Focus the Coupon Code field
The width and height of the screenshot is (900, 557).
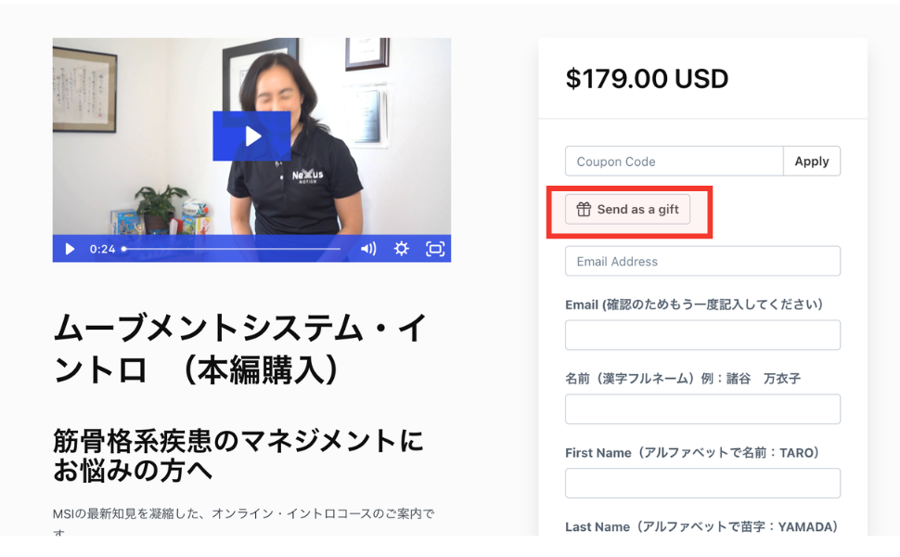coord(675,162)
